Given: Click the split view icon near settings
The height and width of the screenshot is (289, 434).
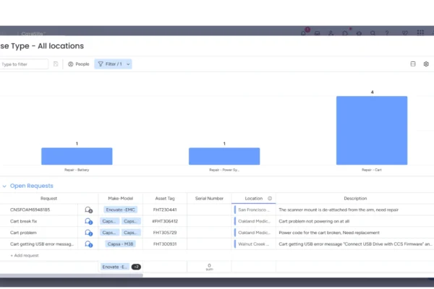Looking at the screenshot, I should click(x=413, y=64).
